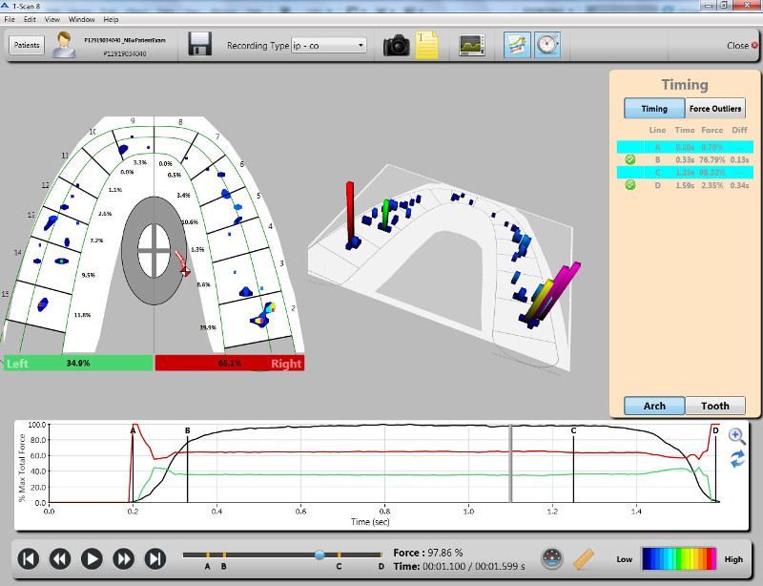Click the patient avatar icon
Screen dimensions: 763x586
pyautogui.click(x=65, y=45)
